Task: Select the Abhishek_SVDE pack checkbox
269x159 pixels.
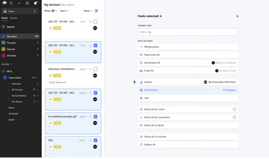Action: tap(95, 69)
